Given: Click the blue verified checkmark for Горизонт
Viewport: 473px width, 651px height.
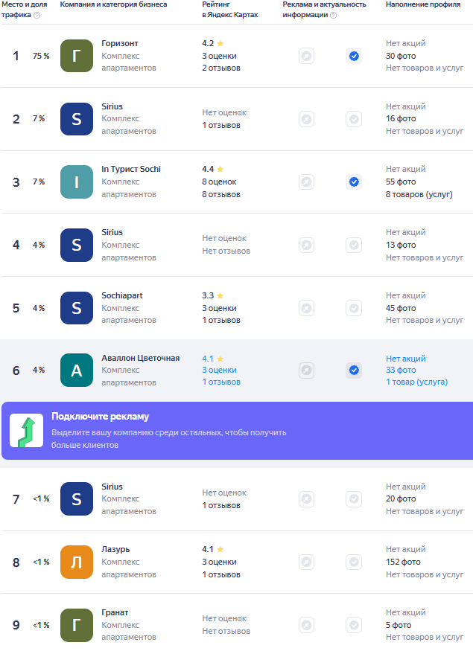Looking at the screenshot, I should [354, 56].
